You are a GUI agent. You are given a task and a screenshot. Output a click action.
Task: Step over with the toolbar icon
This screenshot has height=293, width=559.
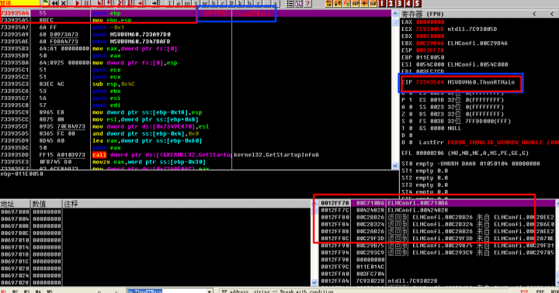[109, 3]
